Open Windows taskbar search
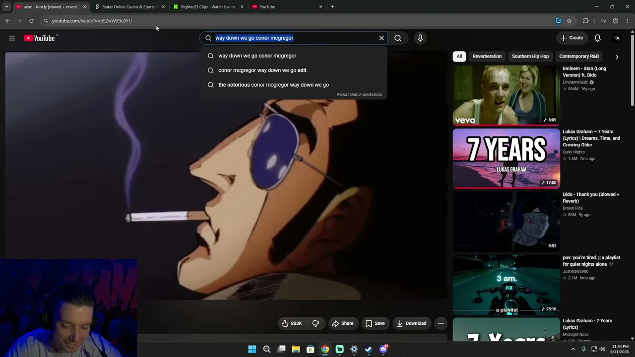Screen dimensions: 635x357 click(x=267, y=349)
